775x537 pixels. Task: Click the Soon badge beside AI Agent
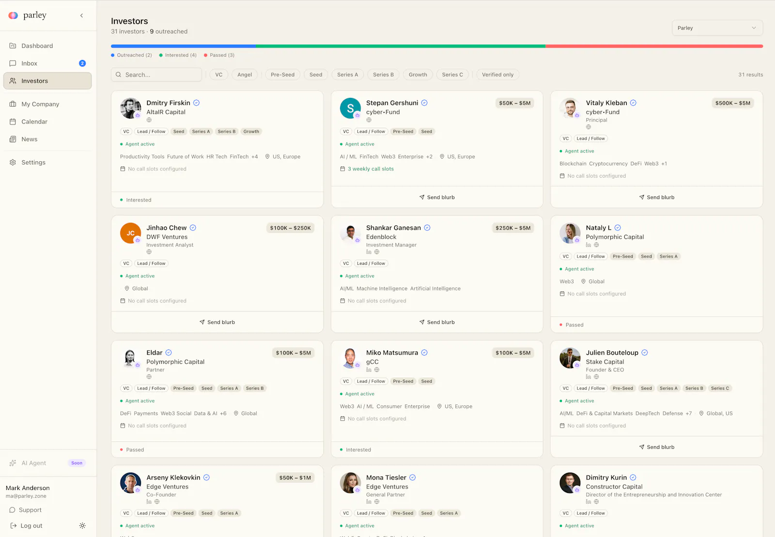point(77,463)
